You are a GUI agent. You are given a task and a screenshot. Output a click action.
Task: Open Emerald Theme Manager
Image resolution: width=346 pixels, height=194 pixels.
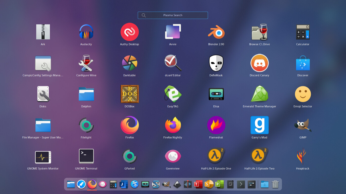coord(259,94)
